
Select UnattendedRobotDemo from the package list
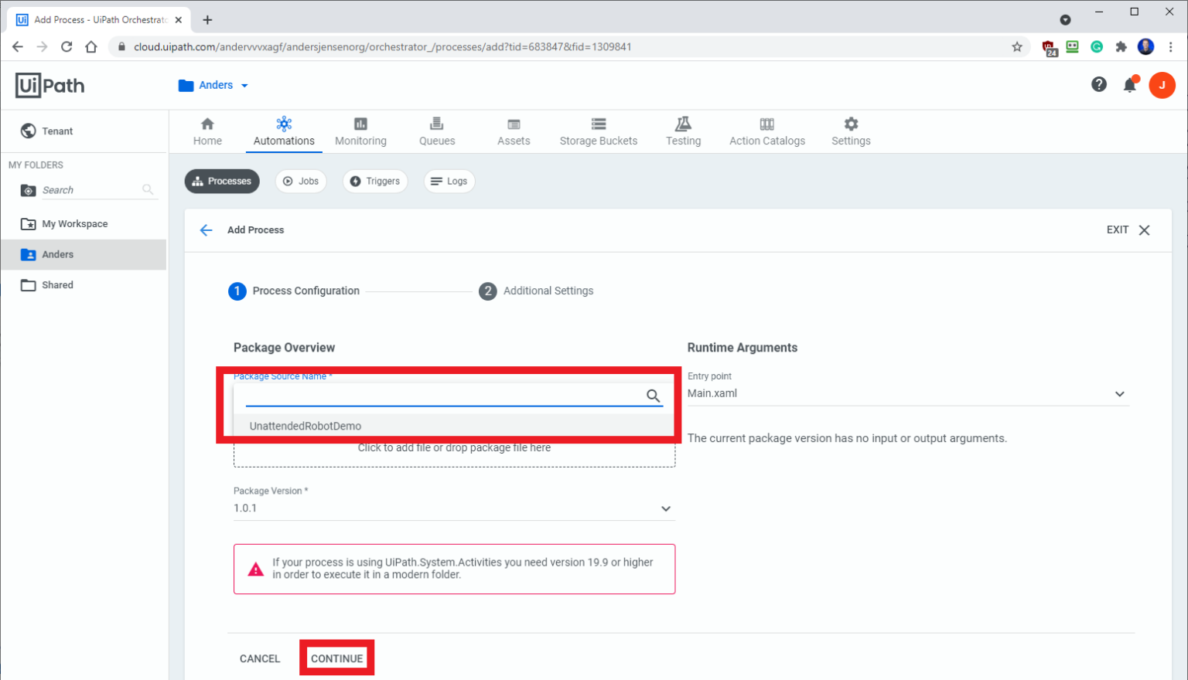(306, 426)
